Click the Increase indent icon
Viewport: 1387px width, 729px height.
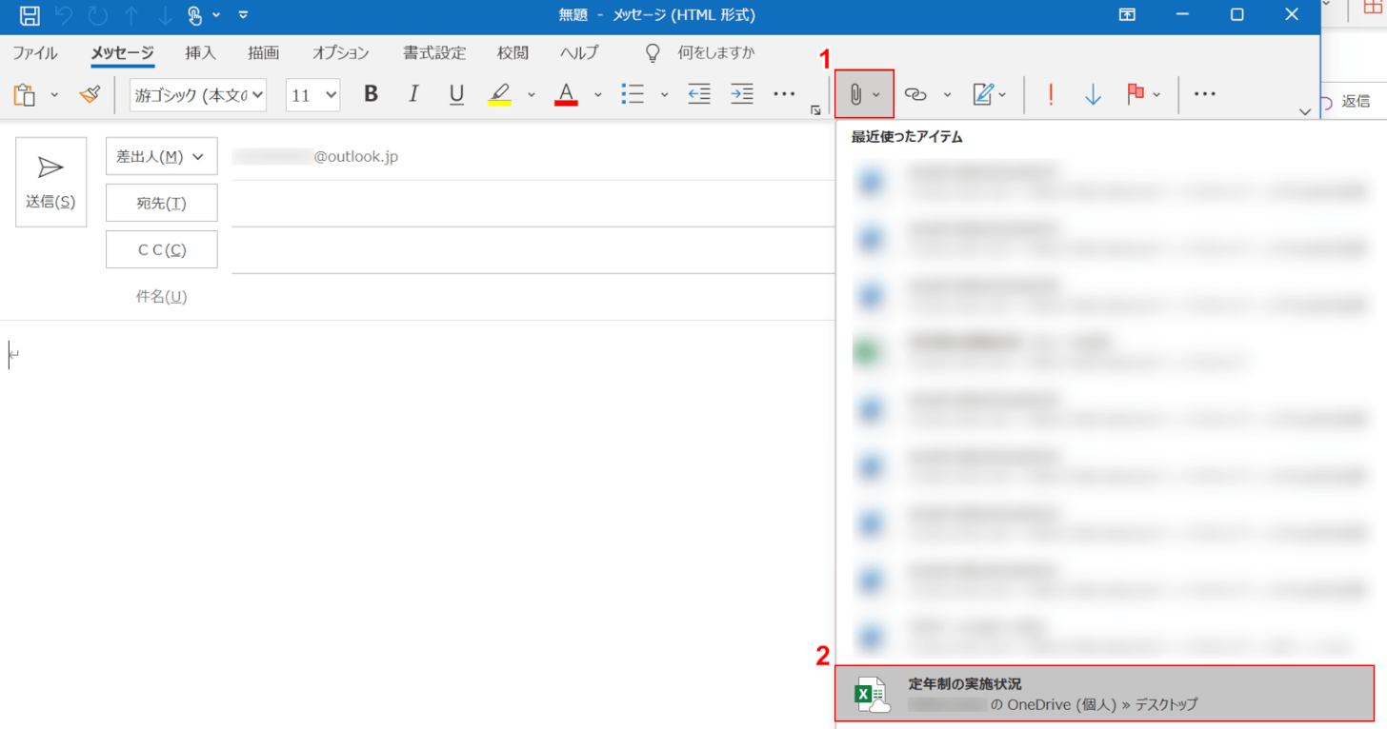[x=742, y=94]
